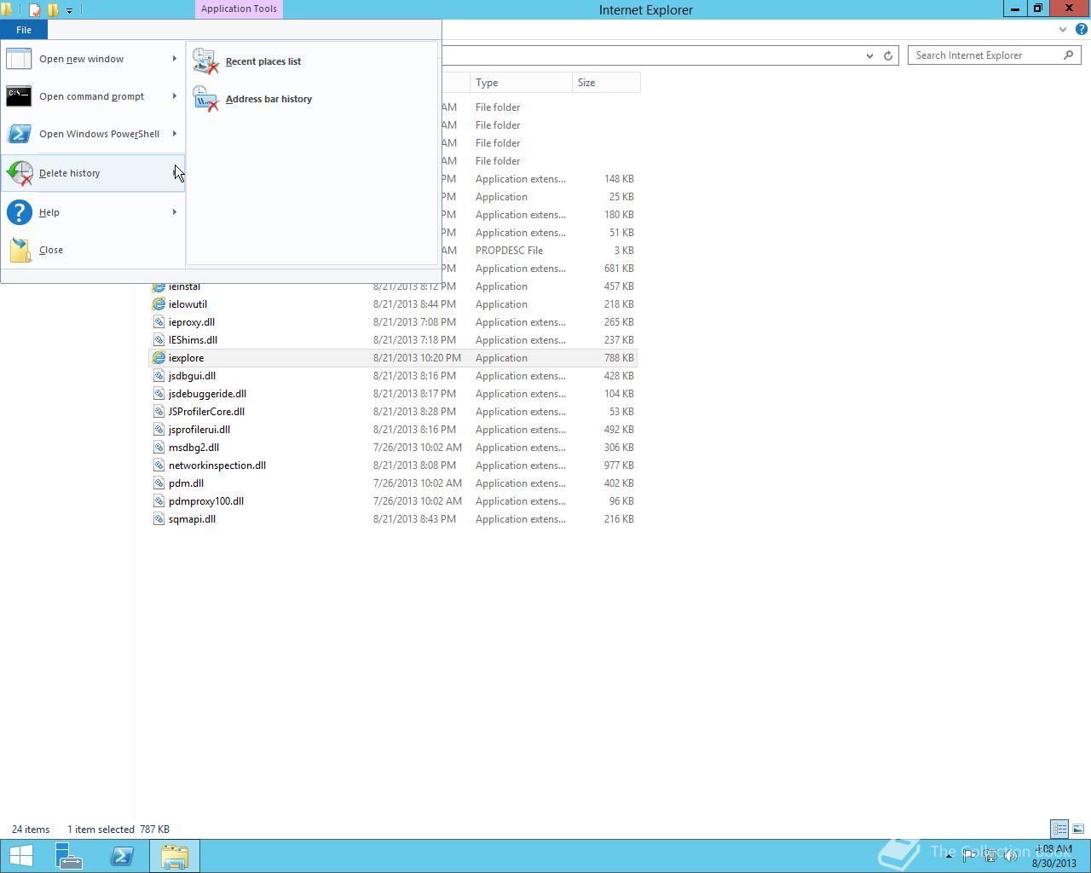Select the jsdbgui.dll file
Image resolution: width=1091 pixels, height=873 pixels.
192,376
